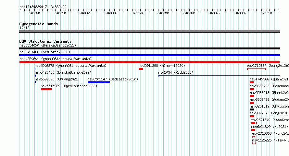The image size is (289, 156).
Task: Select the esv3688493 red variant block
Action: tap(252, 89)
